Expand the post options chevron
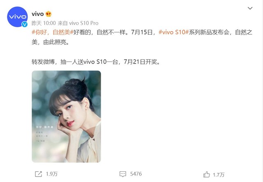Screen dimensions: 263x182 (250, 8)
